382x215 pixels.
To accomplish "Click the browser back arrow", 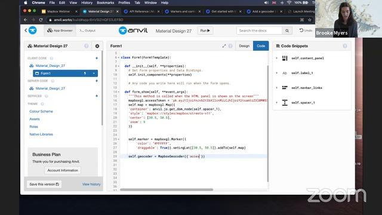I will (26, 20).
